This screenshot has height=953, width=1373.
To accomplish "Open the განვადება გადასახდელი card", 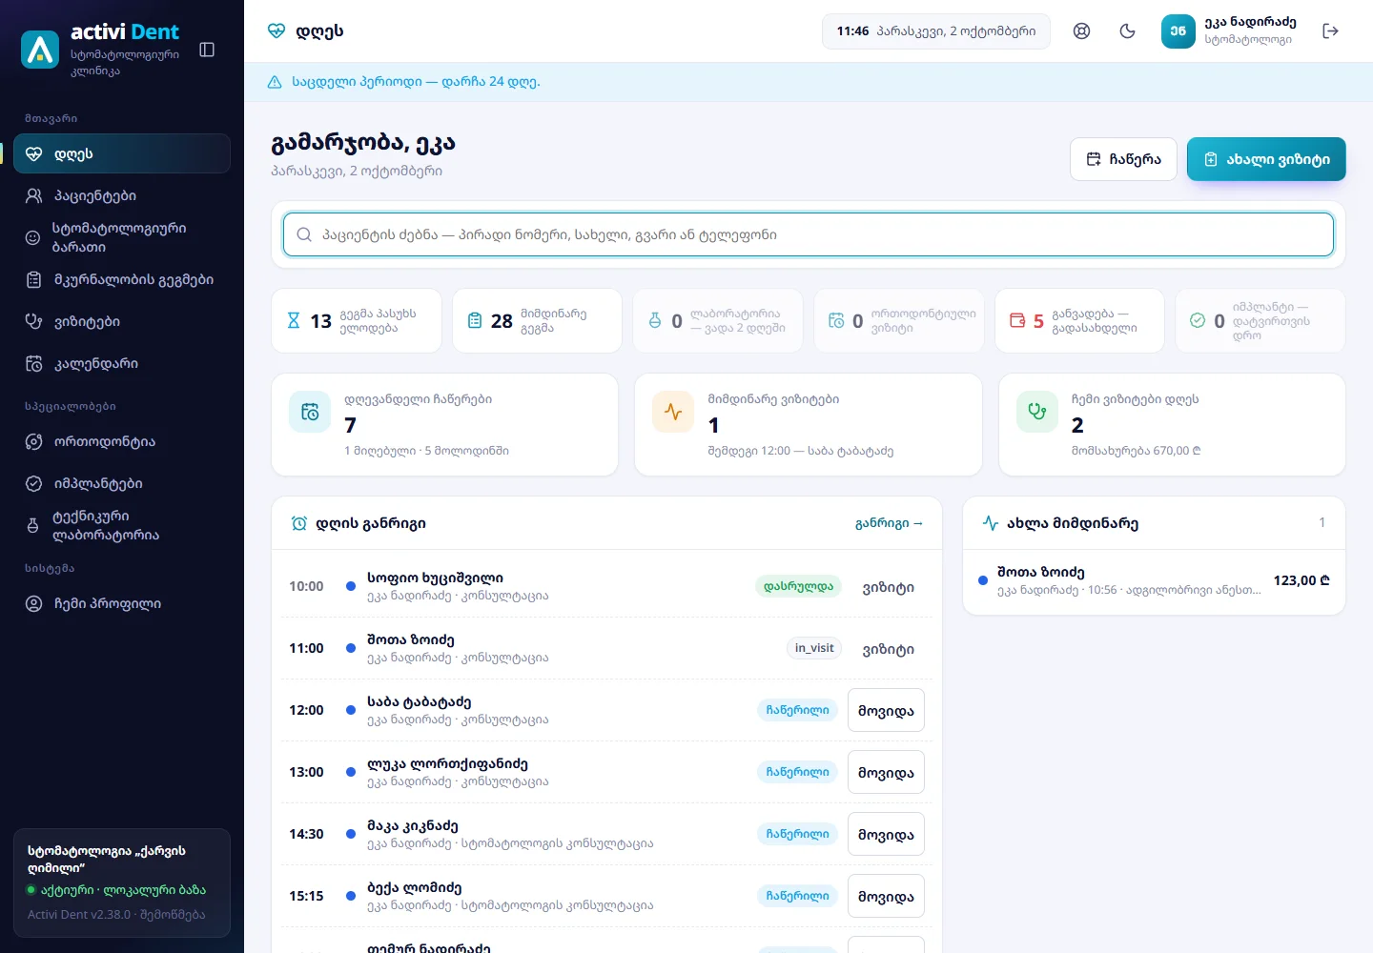I will point(1079,321).
